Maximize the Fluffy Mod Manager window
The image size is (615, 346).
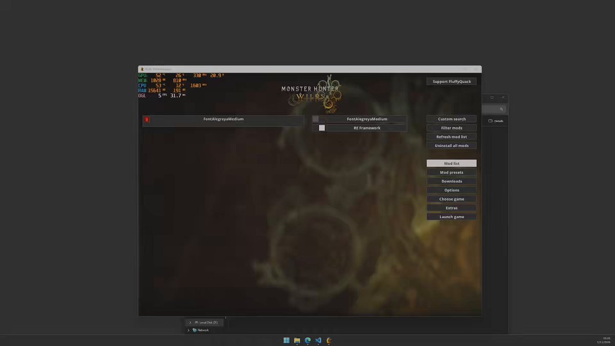(x=465, y=69)
